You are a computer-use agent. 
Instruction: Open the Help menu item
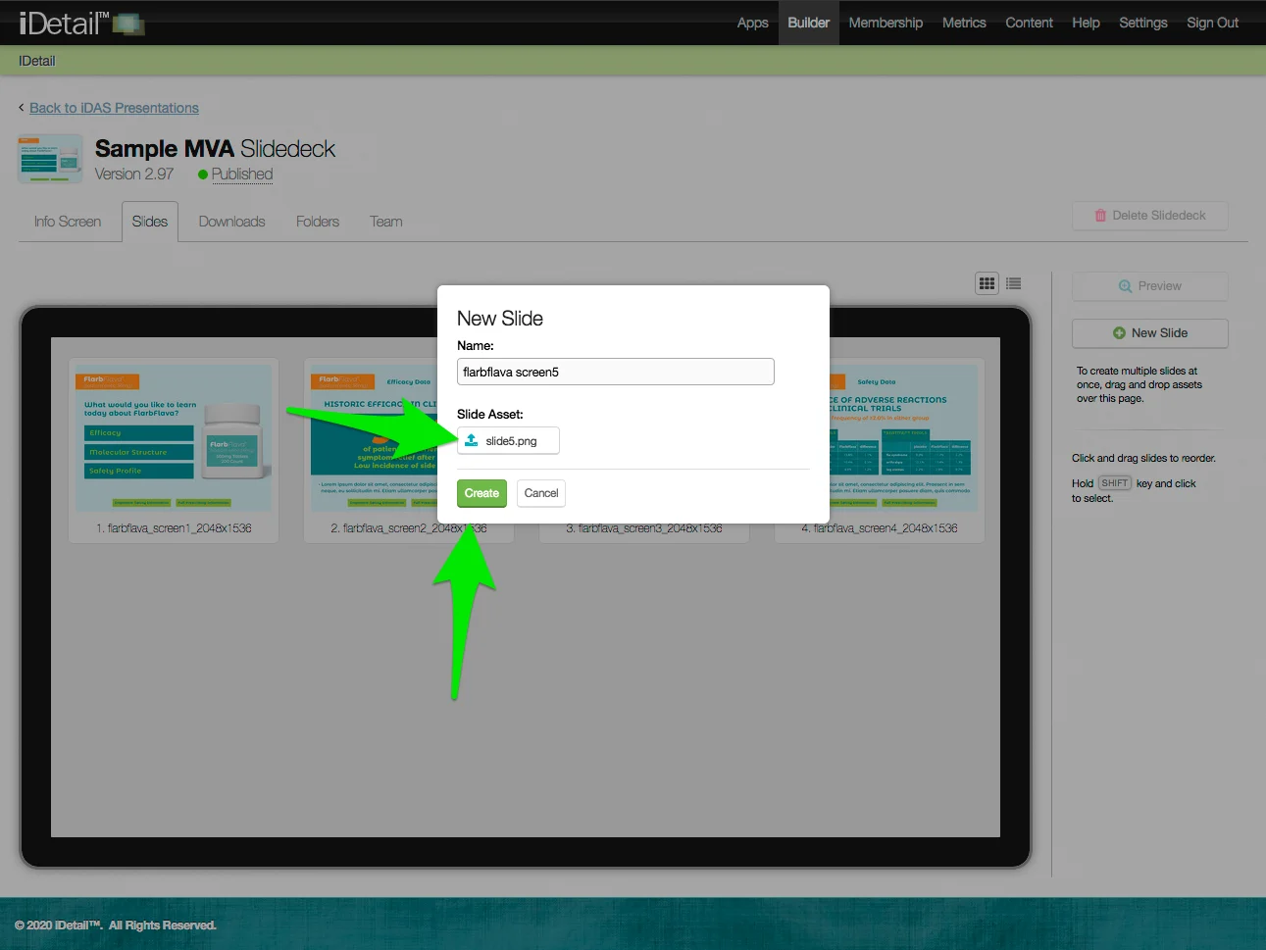[x=1086, y=23]
